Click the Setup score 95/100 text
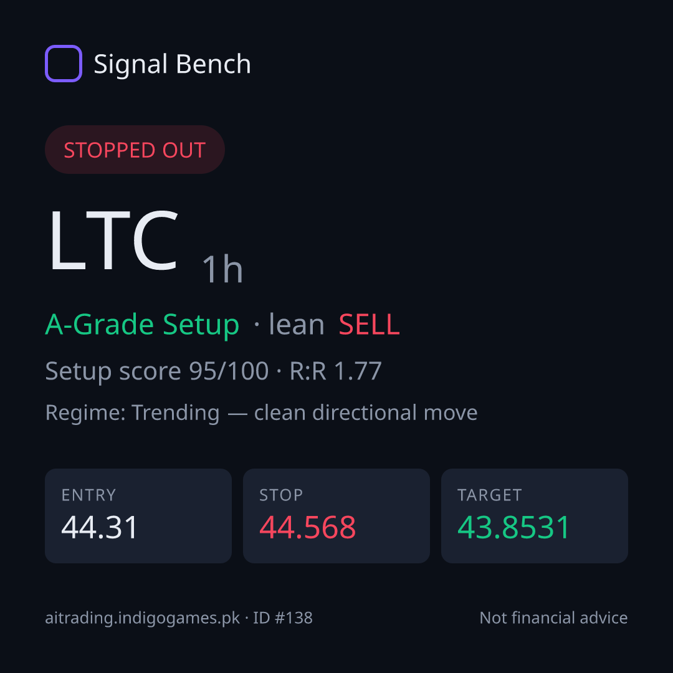The width and height of the screenshot is (673, 673). [156, 371]
